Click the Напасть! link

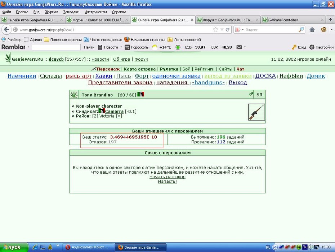[x=167, y=181]
